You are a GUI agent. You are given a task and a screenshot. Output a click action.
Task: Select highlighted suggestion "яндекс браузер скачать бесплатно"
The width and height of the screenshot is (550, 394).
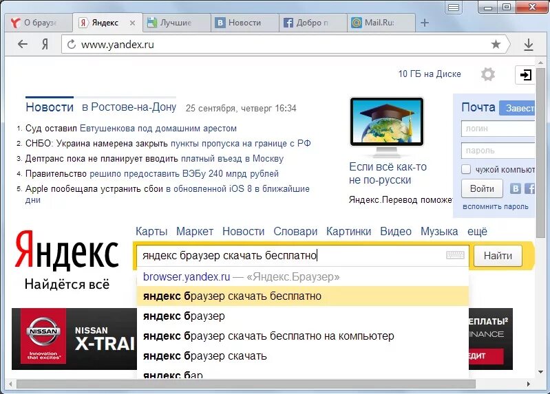(303, 296)
